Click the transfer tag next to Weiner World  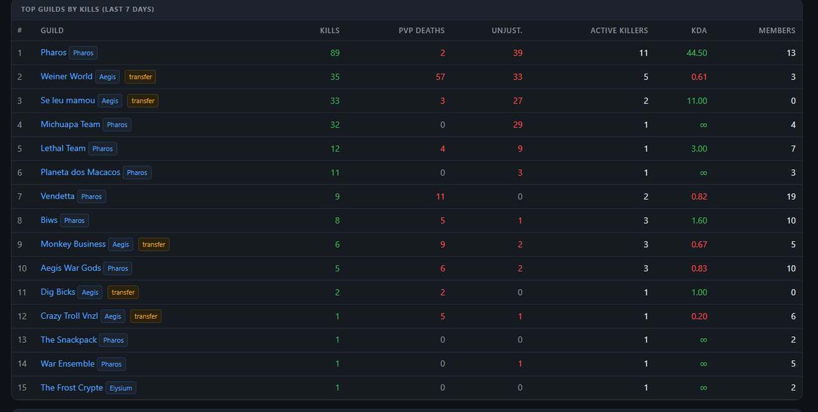(x=140, y=77)
